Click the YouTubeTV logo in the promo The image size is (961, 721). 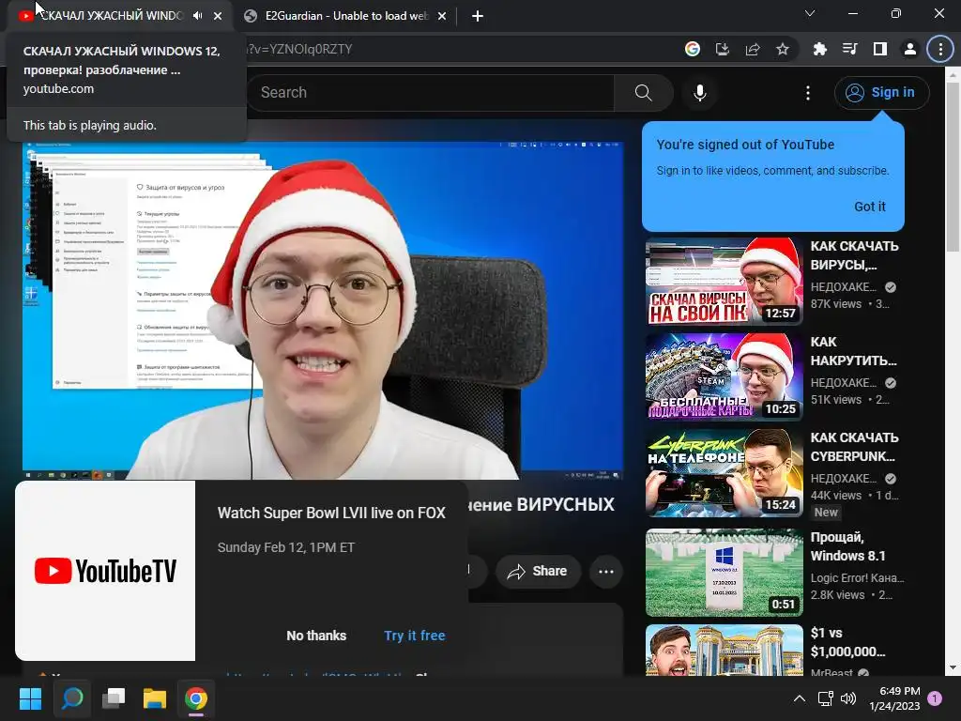pos(105,571)
